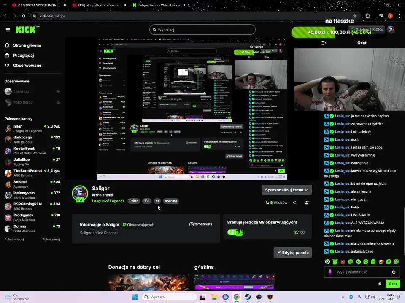Select the opening tag
405x303 pixels.
pyautogui.click(x=171, y=201)
